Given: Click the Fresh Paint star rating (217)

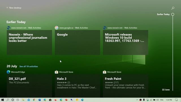Looking at the screenshot, I should point(112,82).
